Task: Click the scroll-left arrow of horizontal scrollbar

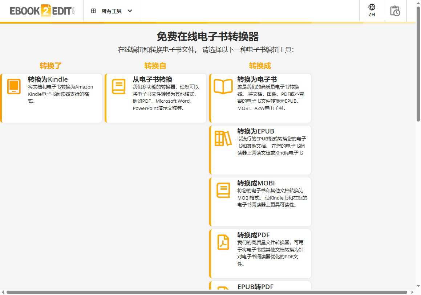Action: pos(3,292)
